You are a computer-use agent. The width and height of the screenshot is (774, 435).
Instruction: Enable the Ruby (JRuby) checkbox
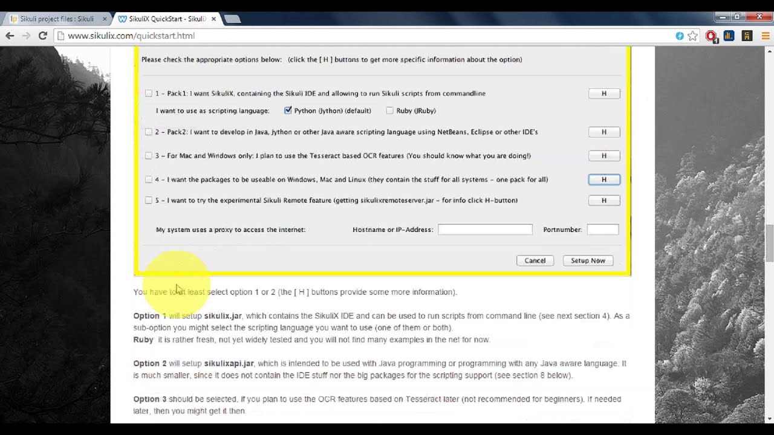pyautogui.click(x=389, y=111)
